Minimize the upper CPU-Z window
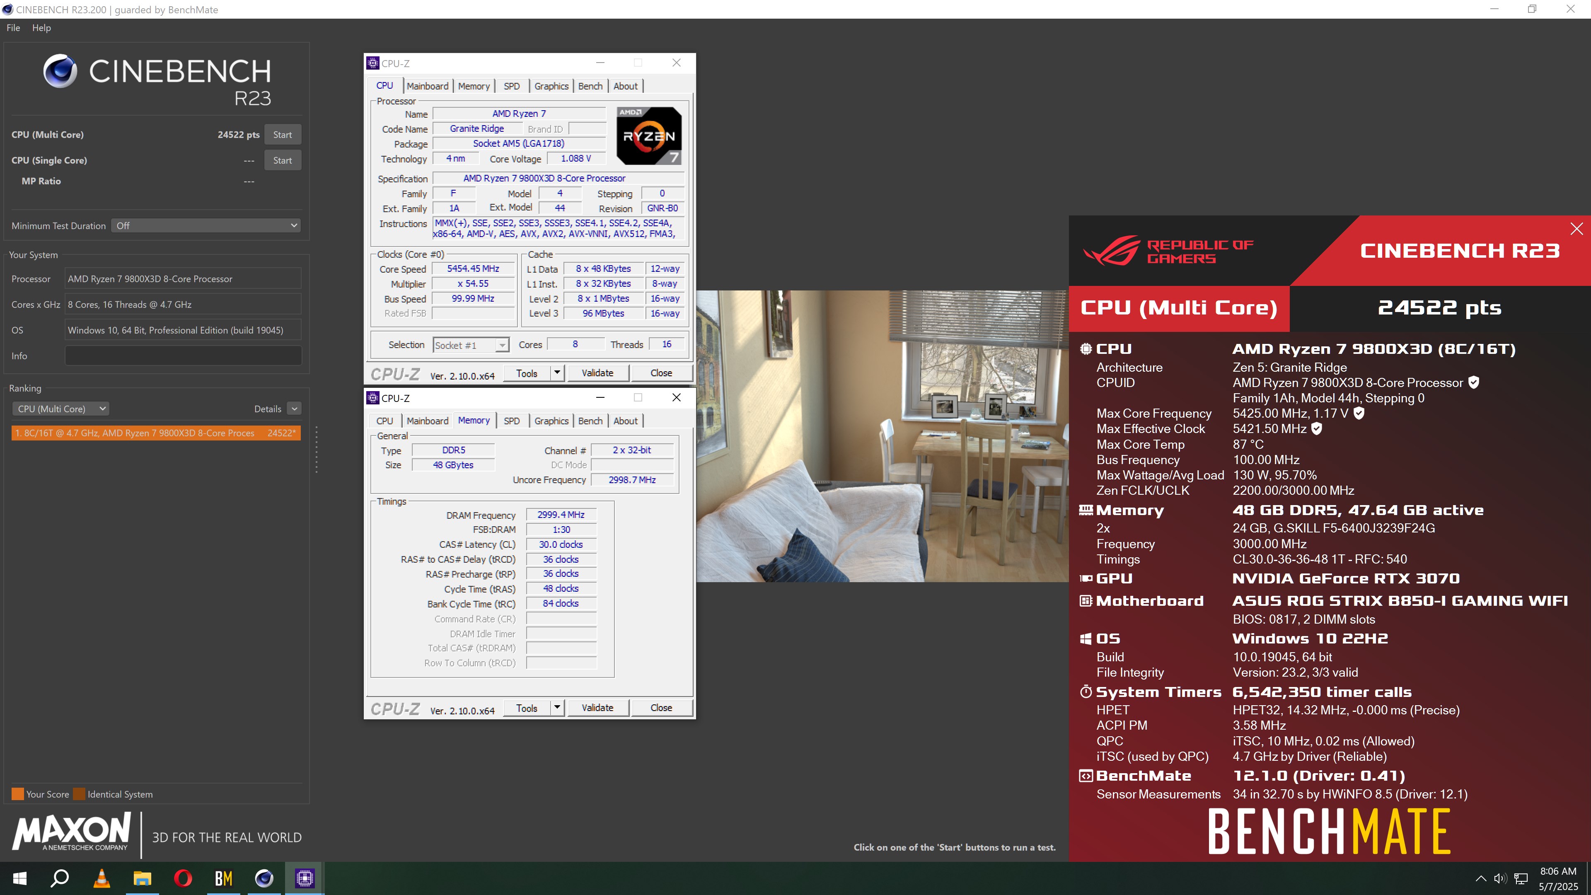The width and height of the screenshot is (1591, 895). click(x=600, y=63)
